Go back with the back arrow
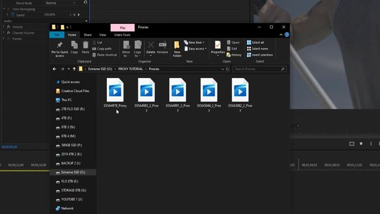This screenshot has width=380, height=214. coord(55,69)
